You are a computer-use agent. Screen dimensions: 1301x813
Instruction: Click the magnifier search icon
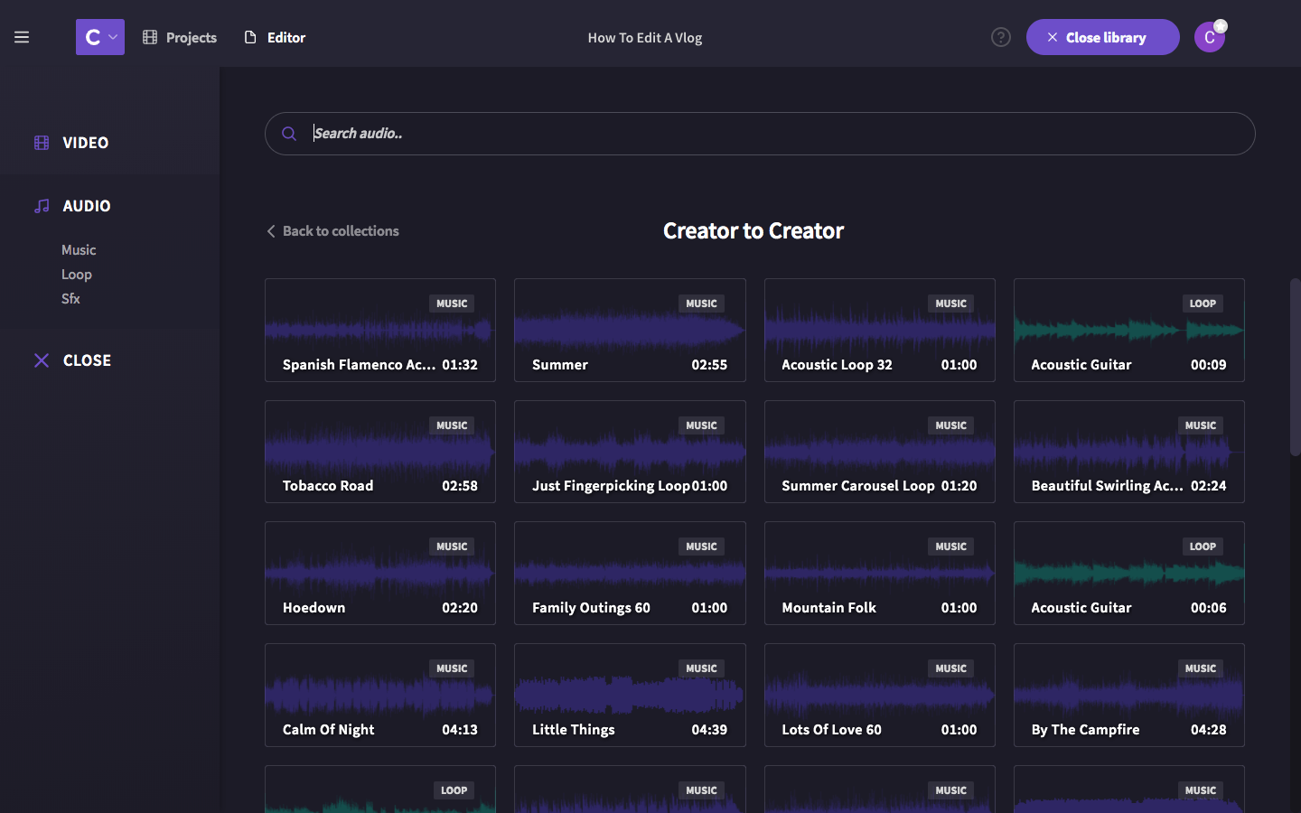point(289,134)
